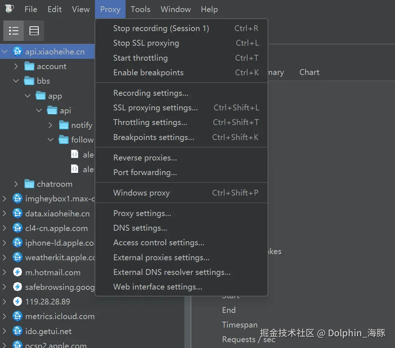Click the notify folder icon
The width and height of the screenshot is (395, 348).
pos(64,125)
